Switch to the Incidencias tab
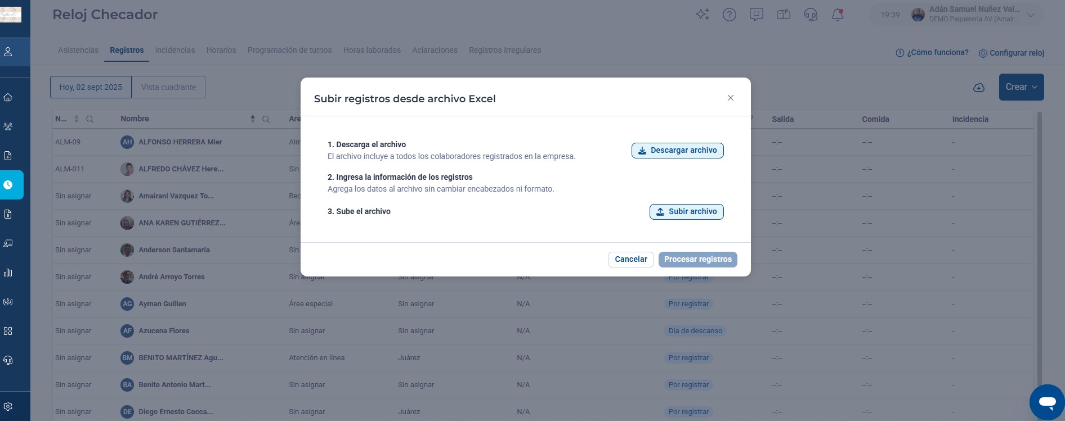The height and width of the screenshot is (422, 1065). (175, 50)
